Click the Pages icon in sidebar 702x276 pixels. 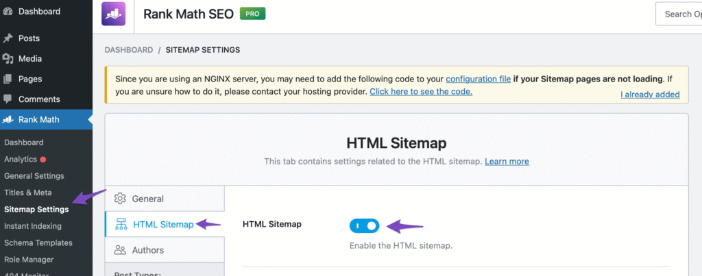pyautogui.click(x=8, y=79)
